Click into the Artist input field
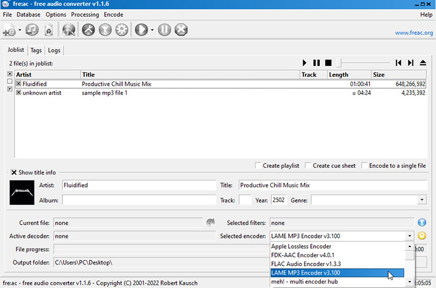436x288 pixels. 139,185
